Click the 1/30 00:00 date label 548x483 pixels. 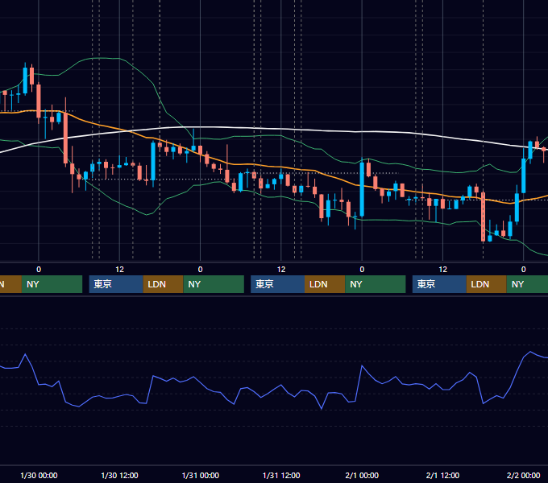point(39,475)
